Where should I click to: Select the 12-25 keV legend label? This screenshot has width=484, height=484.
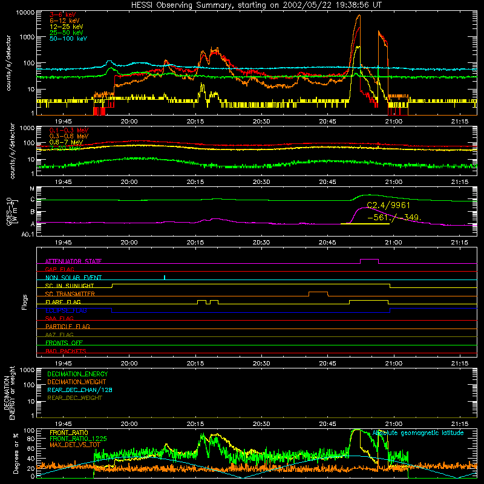pyautogui.click(x=67, y=27)
